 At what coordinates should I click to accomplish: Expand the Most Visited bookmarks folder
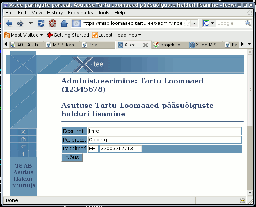coord(24,35)
